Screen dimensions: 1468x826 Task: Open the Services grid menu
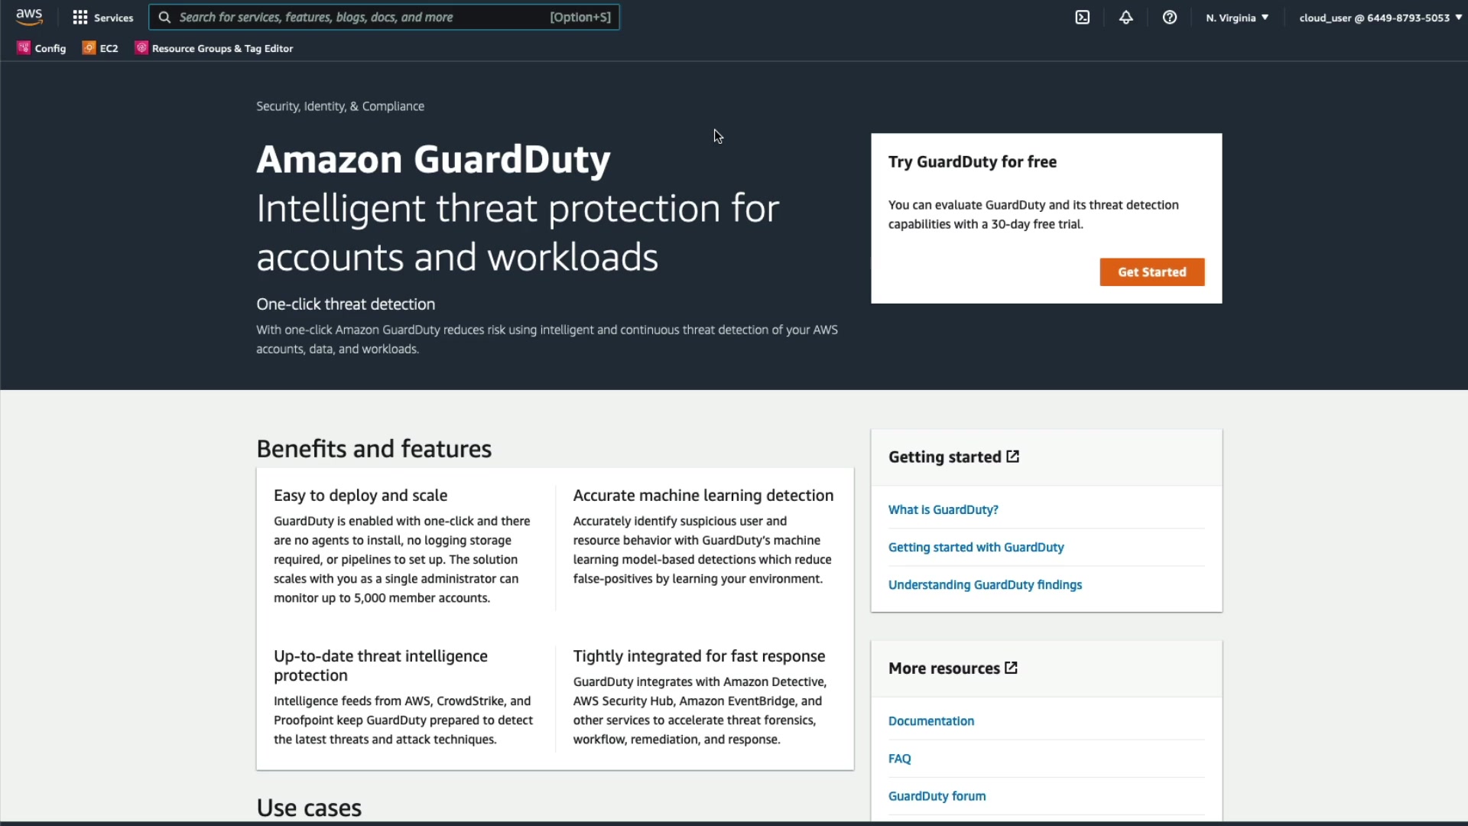102,17
